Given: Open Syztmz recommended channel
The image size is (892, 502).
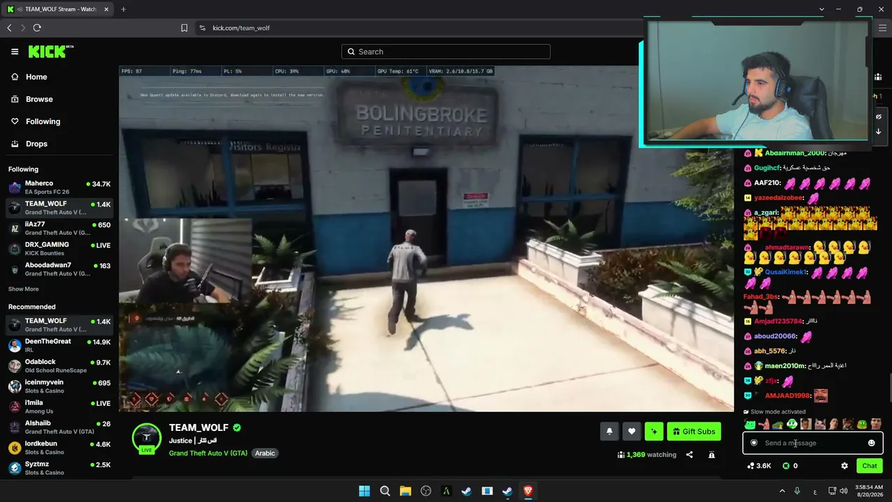Looking at the screenshot, I should (59, 468).
